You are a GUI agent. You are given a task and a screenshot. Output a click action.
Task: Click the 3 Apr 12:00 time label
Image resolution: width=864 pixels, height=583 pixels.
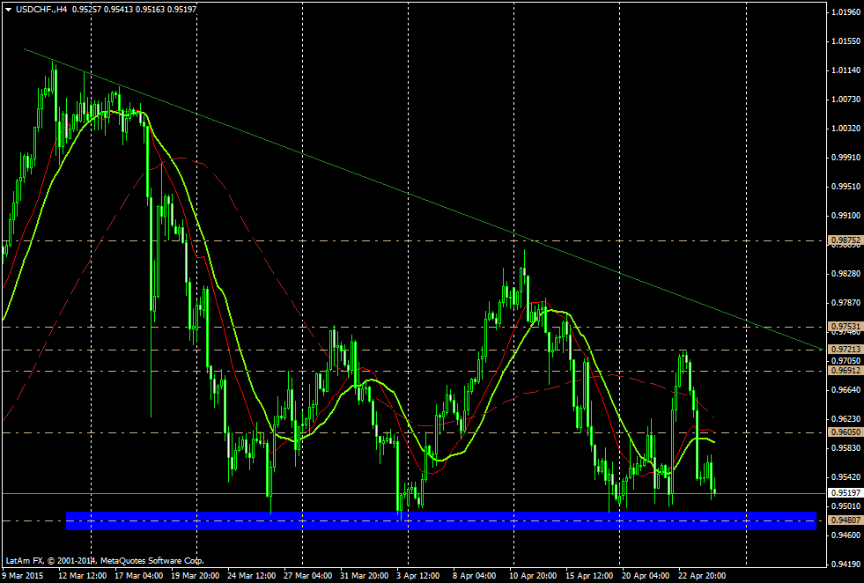point(418,575)
